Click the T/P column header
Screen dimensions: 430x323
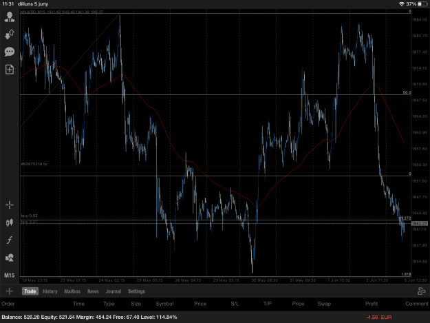[x=268, y=304]
